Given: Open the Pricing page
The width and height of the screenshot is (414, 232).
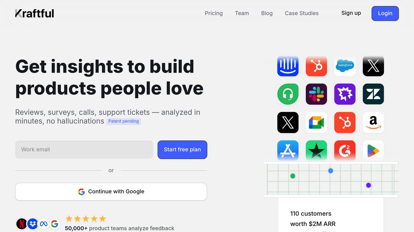Looking at the screenshot, I should [x=213, y=13].
